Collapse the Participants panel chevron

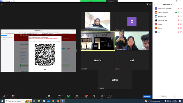(155, 4)
